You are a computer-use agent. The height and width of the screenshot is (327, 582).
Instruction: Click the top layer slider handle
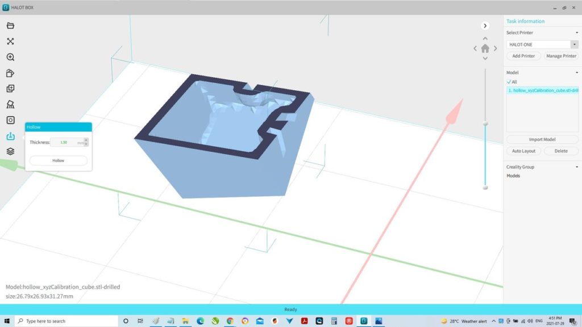485,123
